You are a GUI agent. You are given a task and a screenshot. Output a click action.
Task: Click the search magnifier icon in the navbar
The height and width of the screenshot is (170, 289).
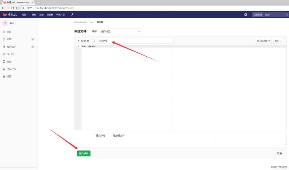pos(286,14)
